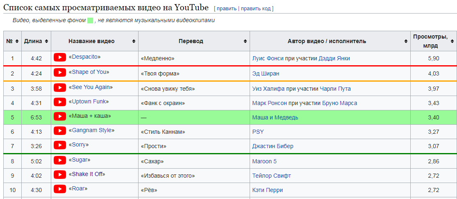Open Марк Ронсон artist link
457x199 pixels.
(x=270, y=103)
